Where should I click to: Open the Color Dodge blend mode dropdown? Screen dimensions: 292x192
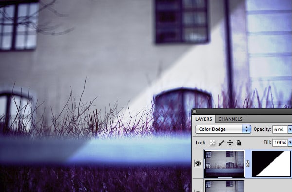(223, 129)
